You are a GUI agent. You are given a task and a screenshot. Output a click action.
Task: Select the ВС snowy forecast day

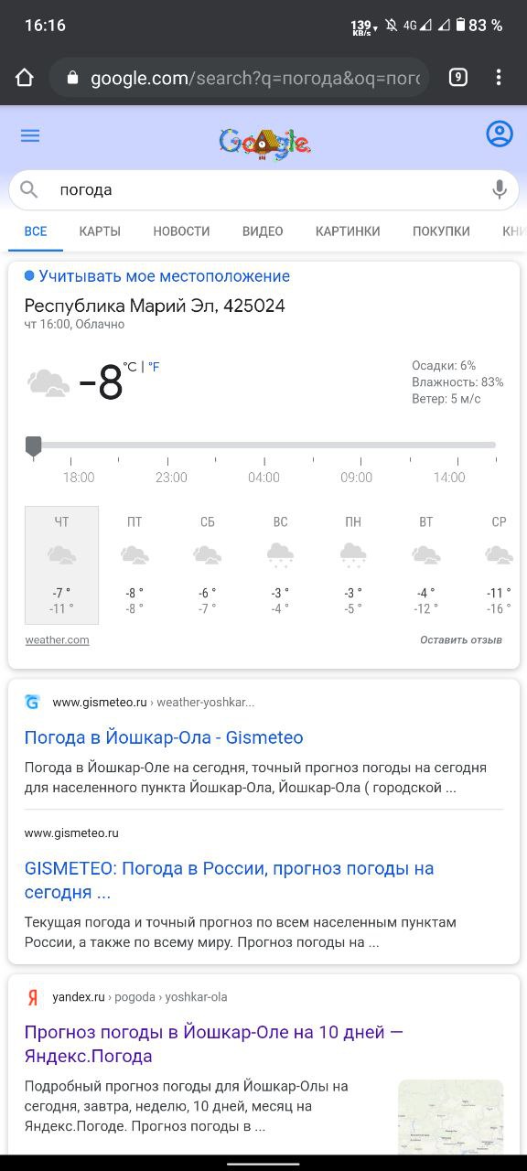pos(280,565)
